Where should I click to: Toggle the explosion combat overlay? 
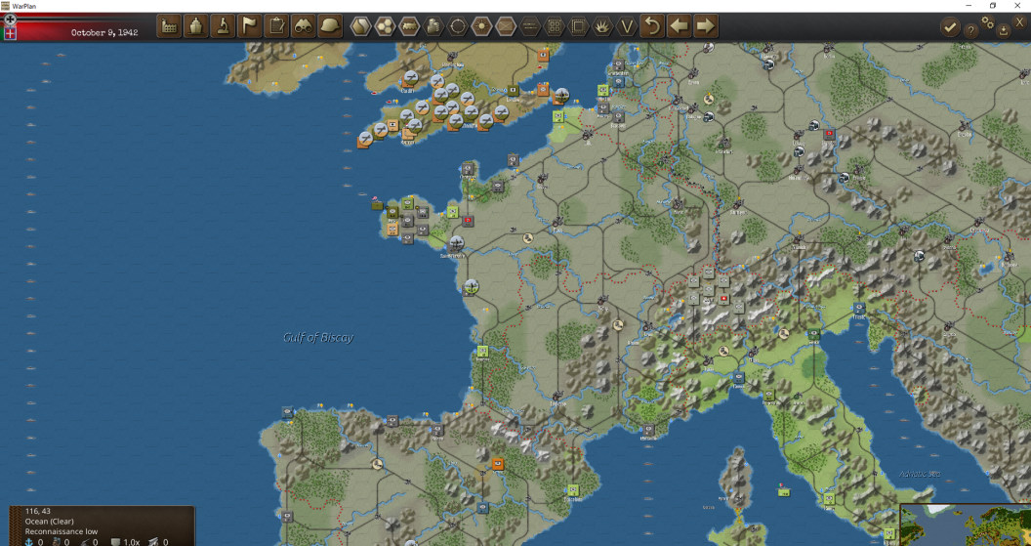tap(603, 26)
